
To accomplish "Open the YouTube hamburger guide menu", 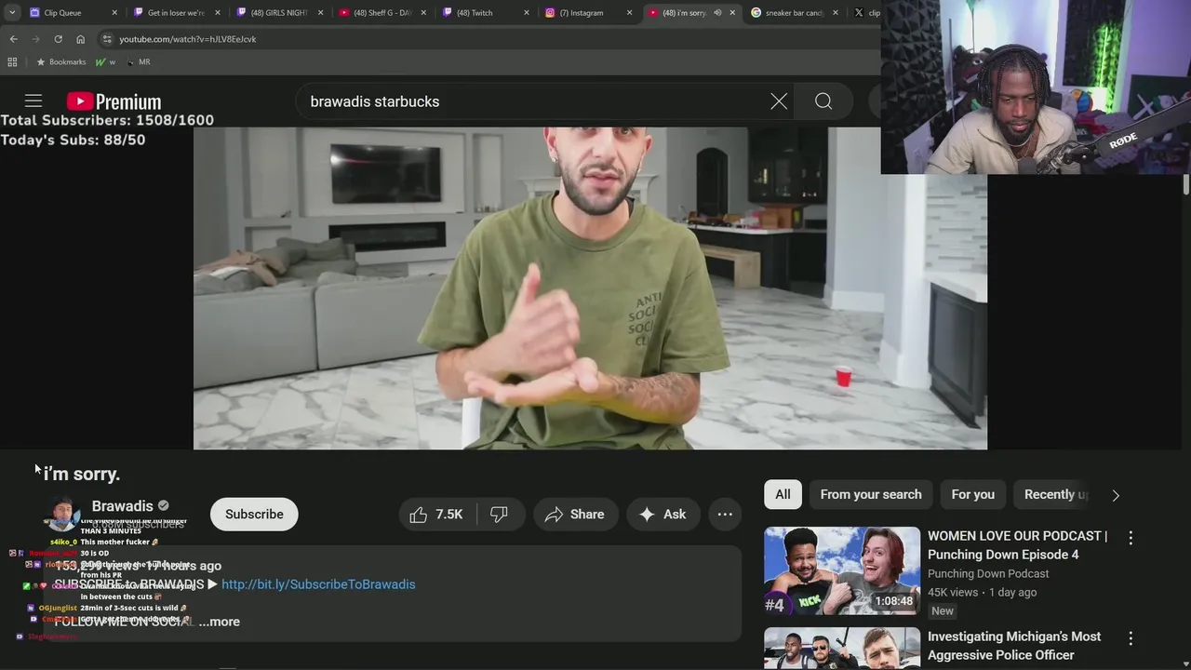I will coord(33,101).
